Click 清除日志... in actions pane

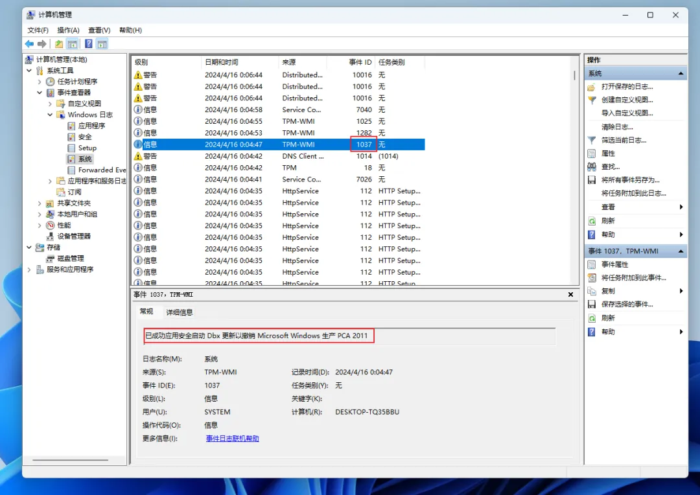pos(617,127)
